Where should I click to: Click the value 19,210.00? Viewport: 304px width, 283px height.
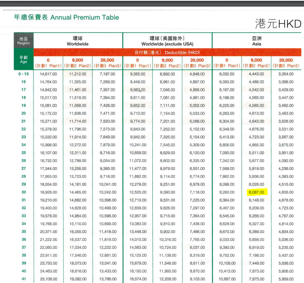48,200
